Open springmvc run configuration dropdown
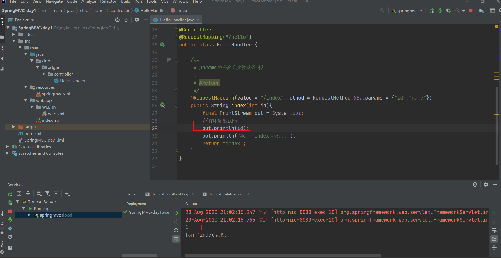The width and height of the screenshot is (501, 258). pyautogui.click(x=407, y=11)
